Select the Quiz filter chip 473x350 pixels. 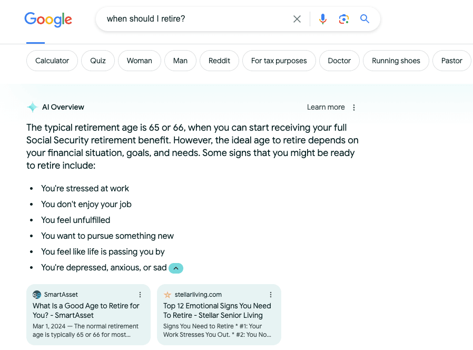click(98, 61)
